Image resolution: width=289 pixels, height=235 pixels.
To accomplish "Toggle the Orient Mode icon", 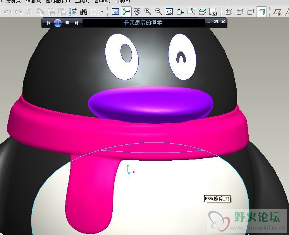I will [137, 12].
